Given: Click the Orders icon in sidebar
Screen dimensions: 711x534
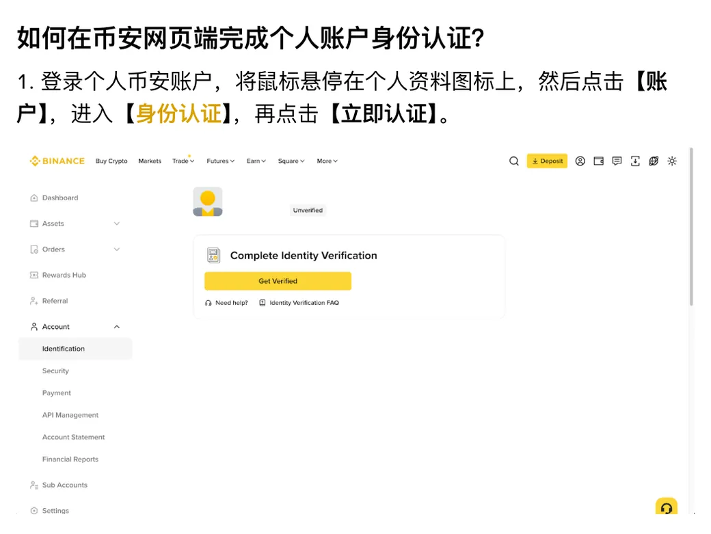Looking at the screenshot, I should click(34, 250).
